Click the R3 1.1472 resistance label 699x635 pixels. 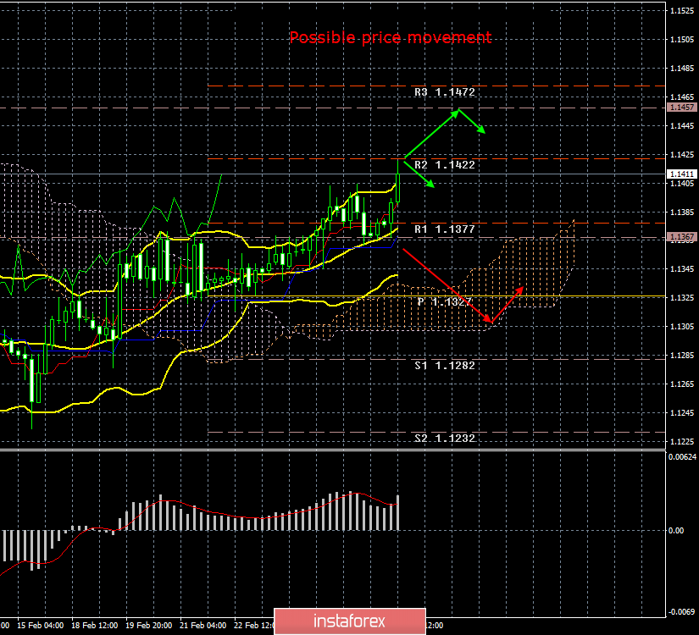pos(445,91)
